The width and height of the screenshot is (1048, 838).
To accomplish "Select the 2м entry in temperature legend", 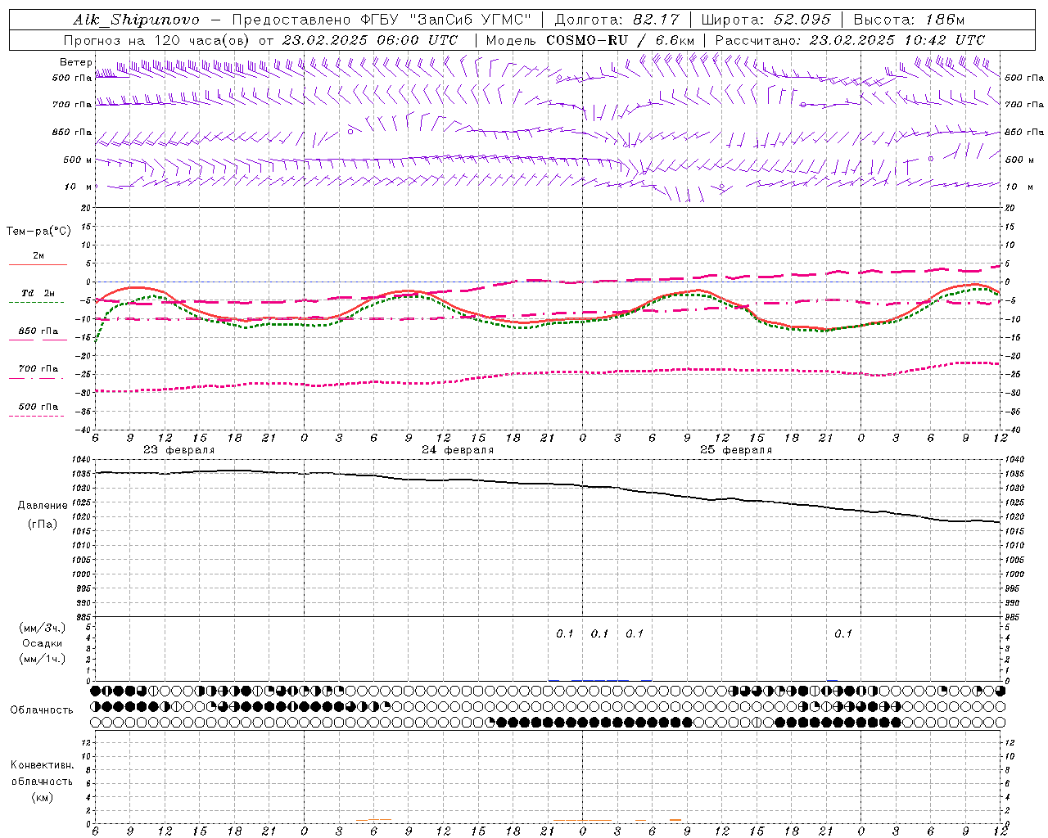I will point(38,256).
